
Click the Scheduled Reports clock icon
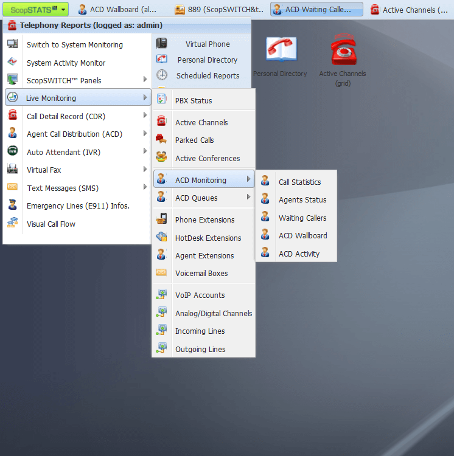point(162,75)
